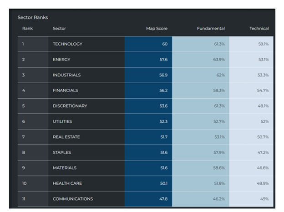This screenshot has height=212, width=284.
Task: Click the Sector Ranks title
Action: (33, 17)
